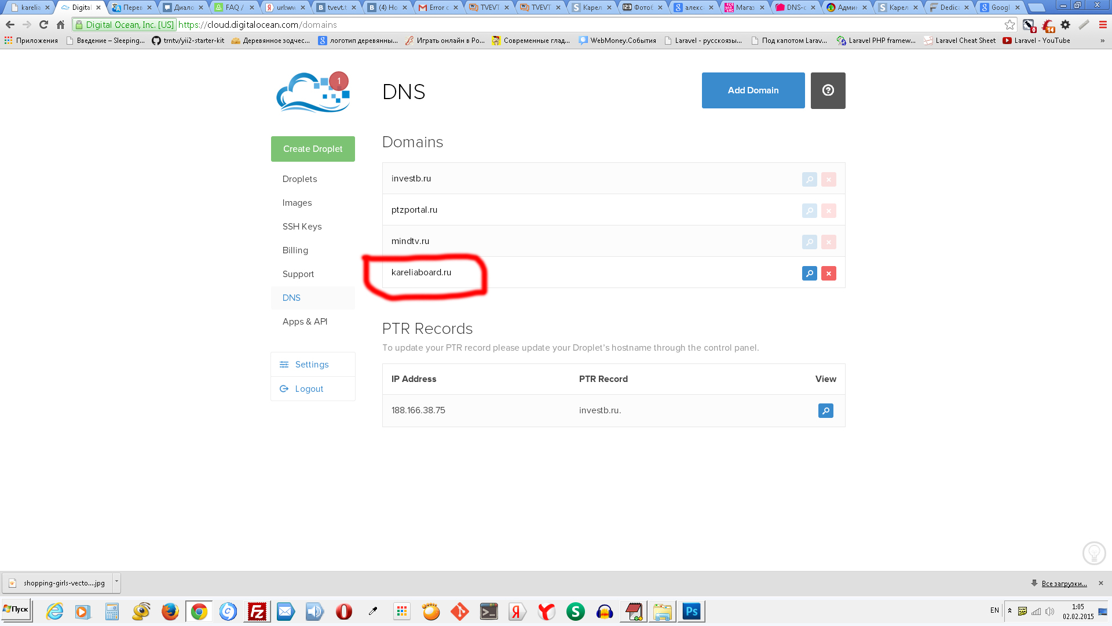This screenshot has width=1112, height=626.
Task: Open the Billing page
Action: click(295, 250)
